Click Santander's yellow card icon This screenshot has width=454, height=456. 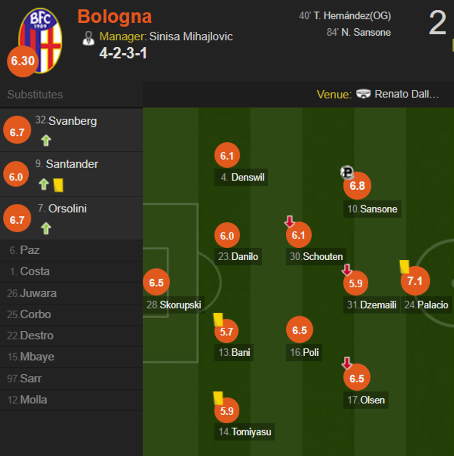click(x=58, y=185)
